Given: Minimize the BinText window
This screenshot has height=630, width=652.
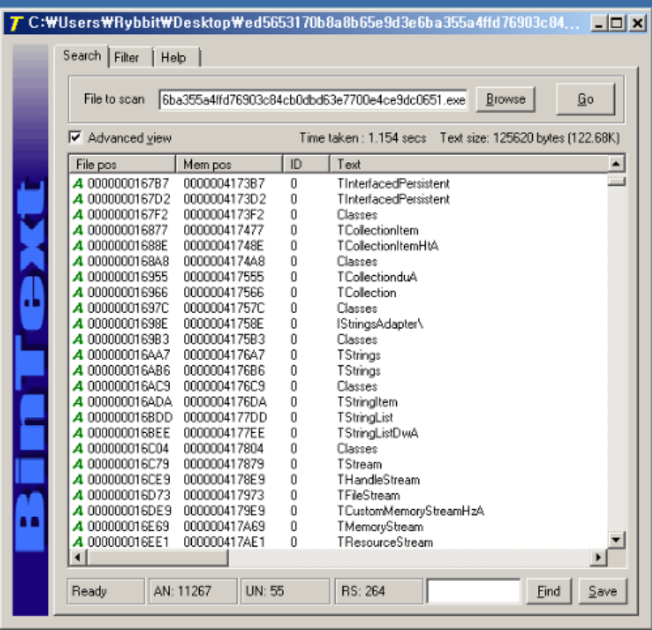Looking at the screenshot, I should click(x=599, y=24).
